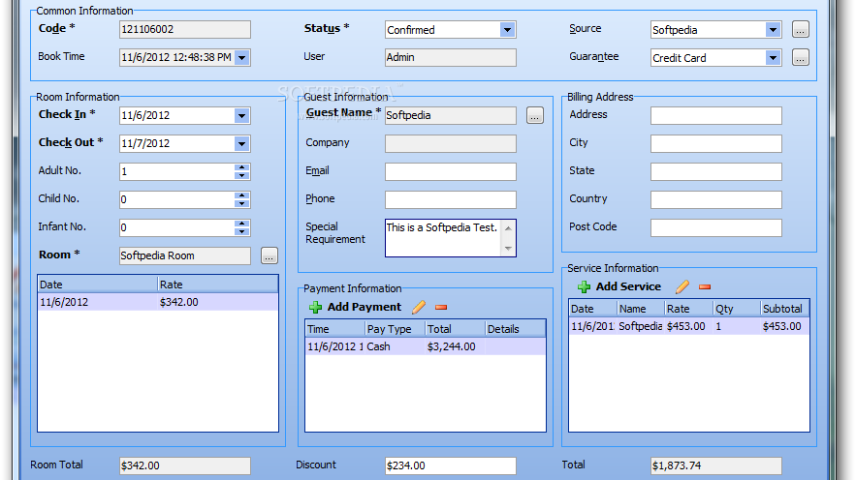Click the Code field showing 121106002
The height and width of the screenshot is (480, 856).
(x=185, y=29)
